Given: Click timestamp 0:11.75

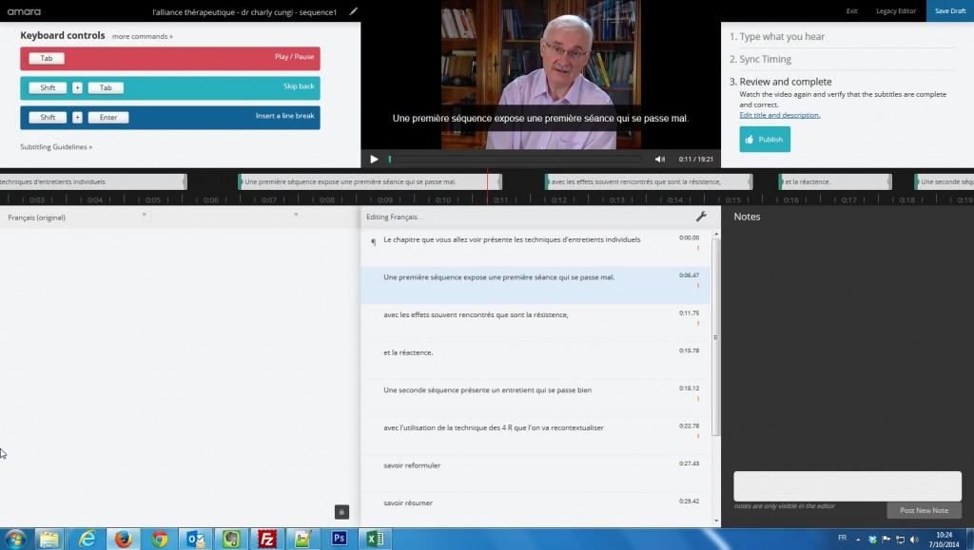Looking at the screenshot, I should click(x=689, y=313).
